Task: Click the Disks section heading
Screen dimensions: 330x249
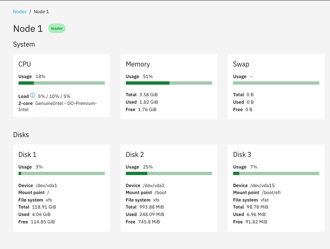Action: pos(21,135)
